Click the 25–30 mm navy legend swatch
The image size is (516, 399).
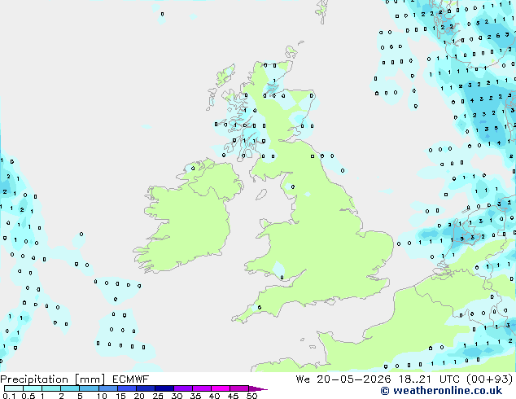point(164,388)
